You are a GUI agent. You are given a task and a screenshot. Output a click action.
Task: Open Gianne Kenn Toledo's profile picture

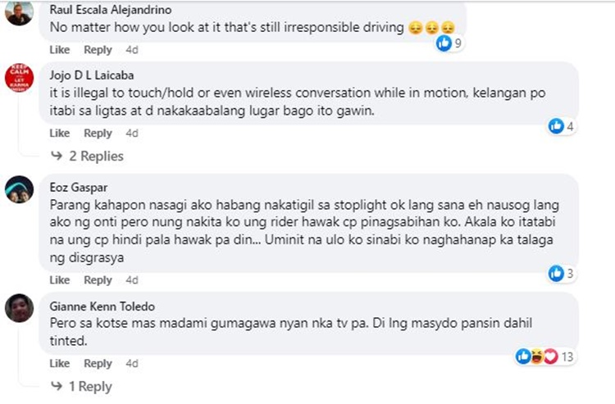click(x=19, y=308)
